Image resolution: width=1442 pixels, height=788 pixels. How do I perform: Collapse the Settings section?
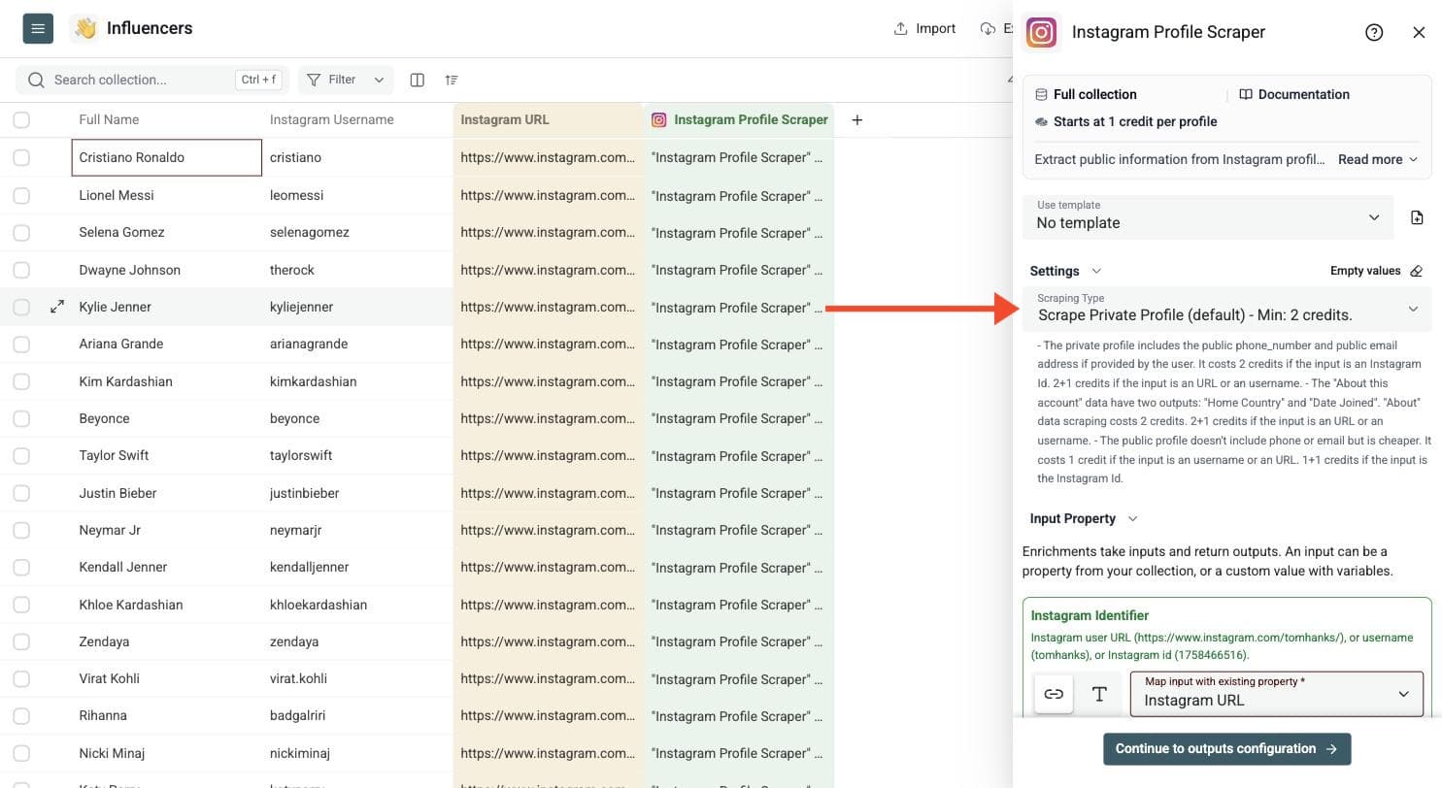click(x=1065, y=271)
